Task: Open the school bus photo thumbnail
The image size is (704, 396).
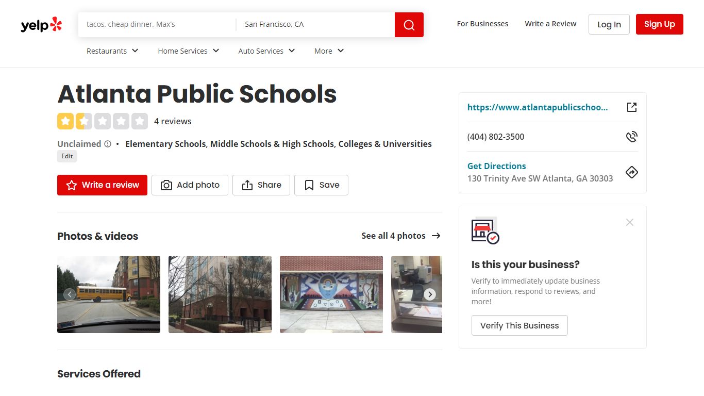Action: [x=109, y=294]
